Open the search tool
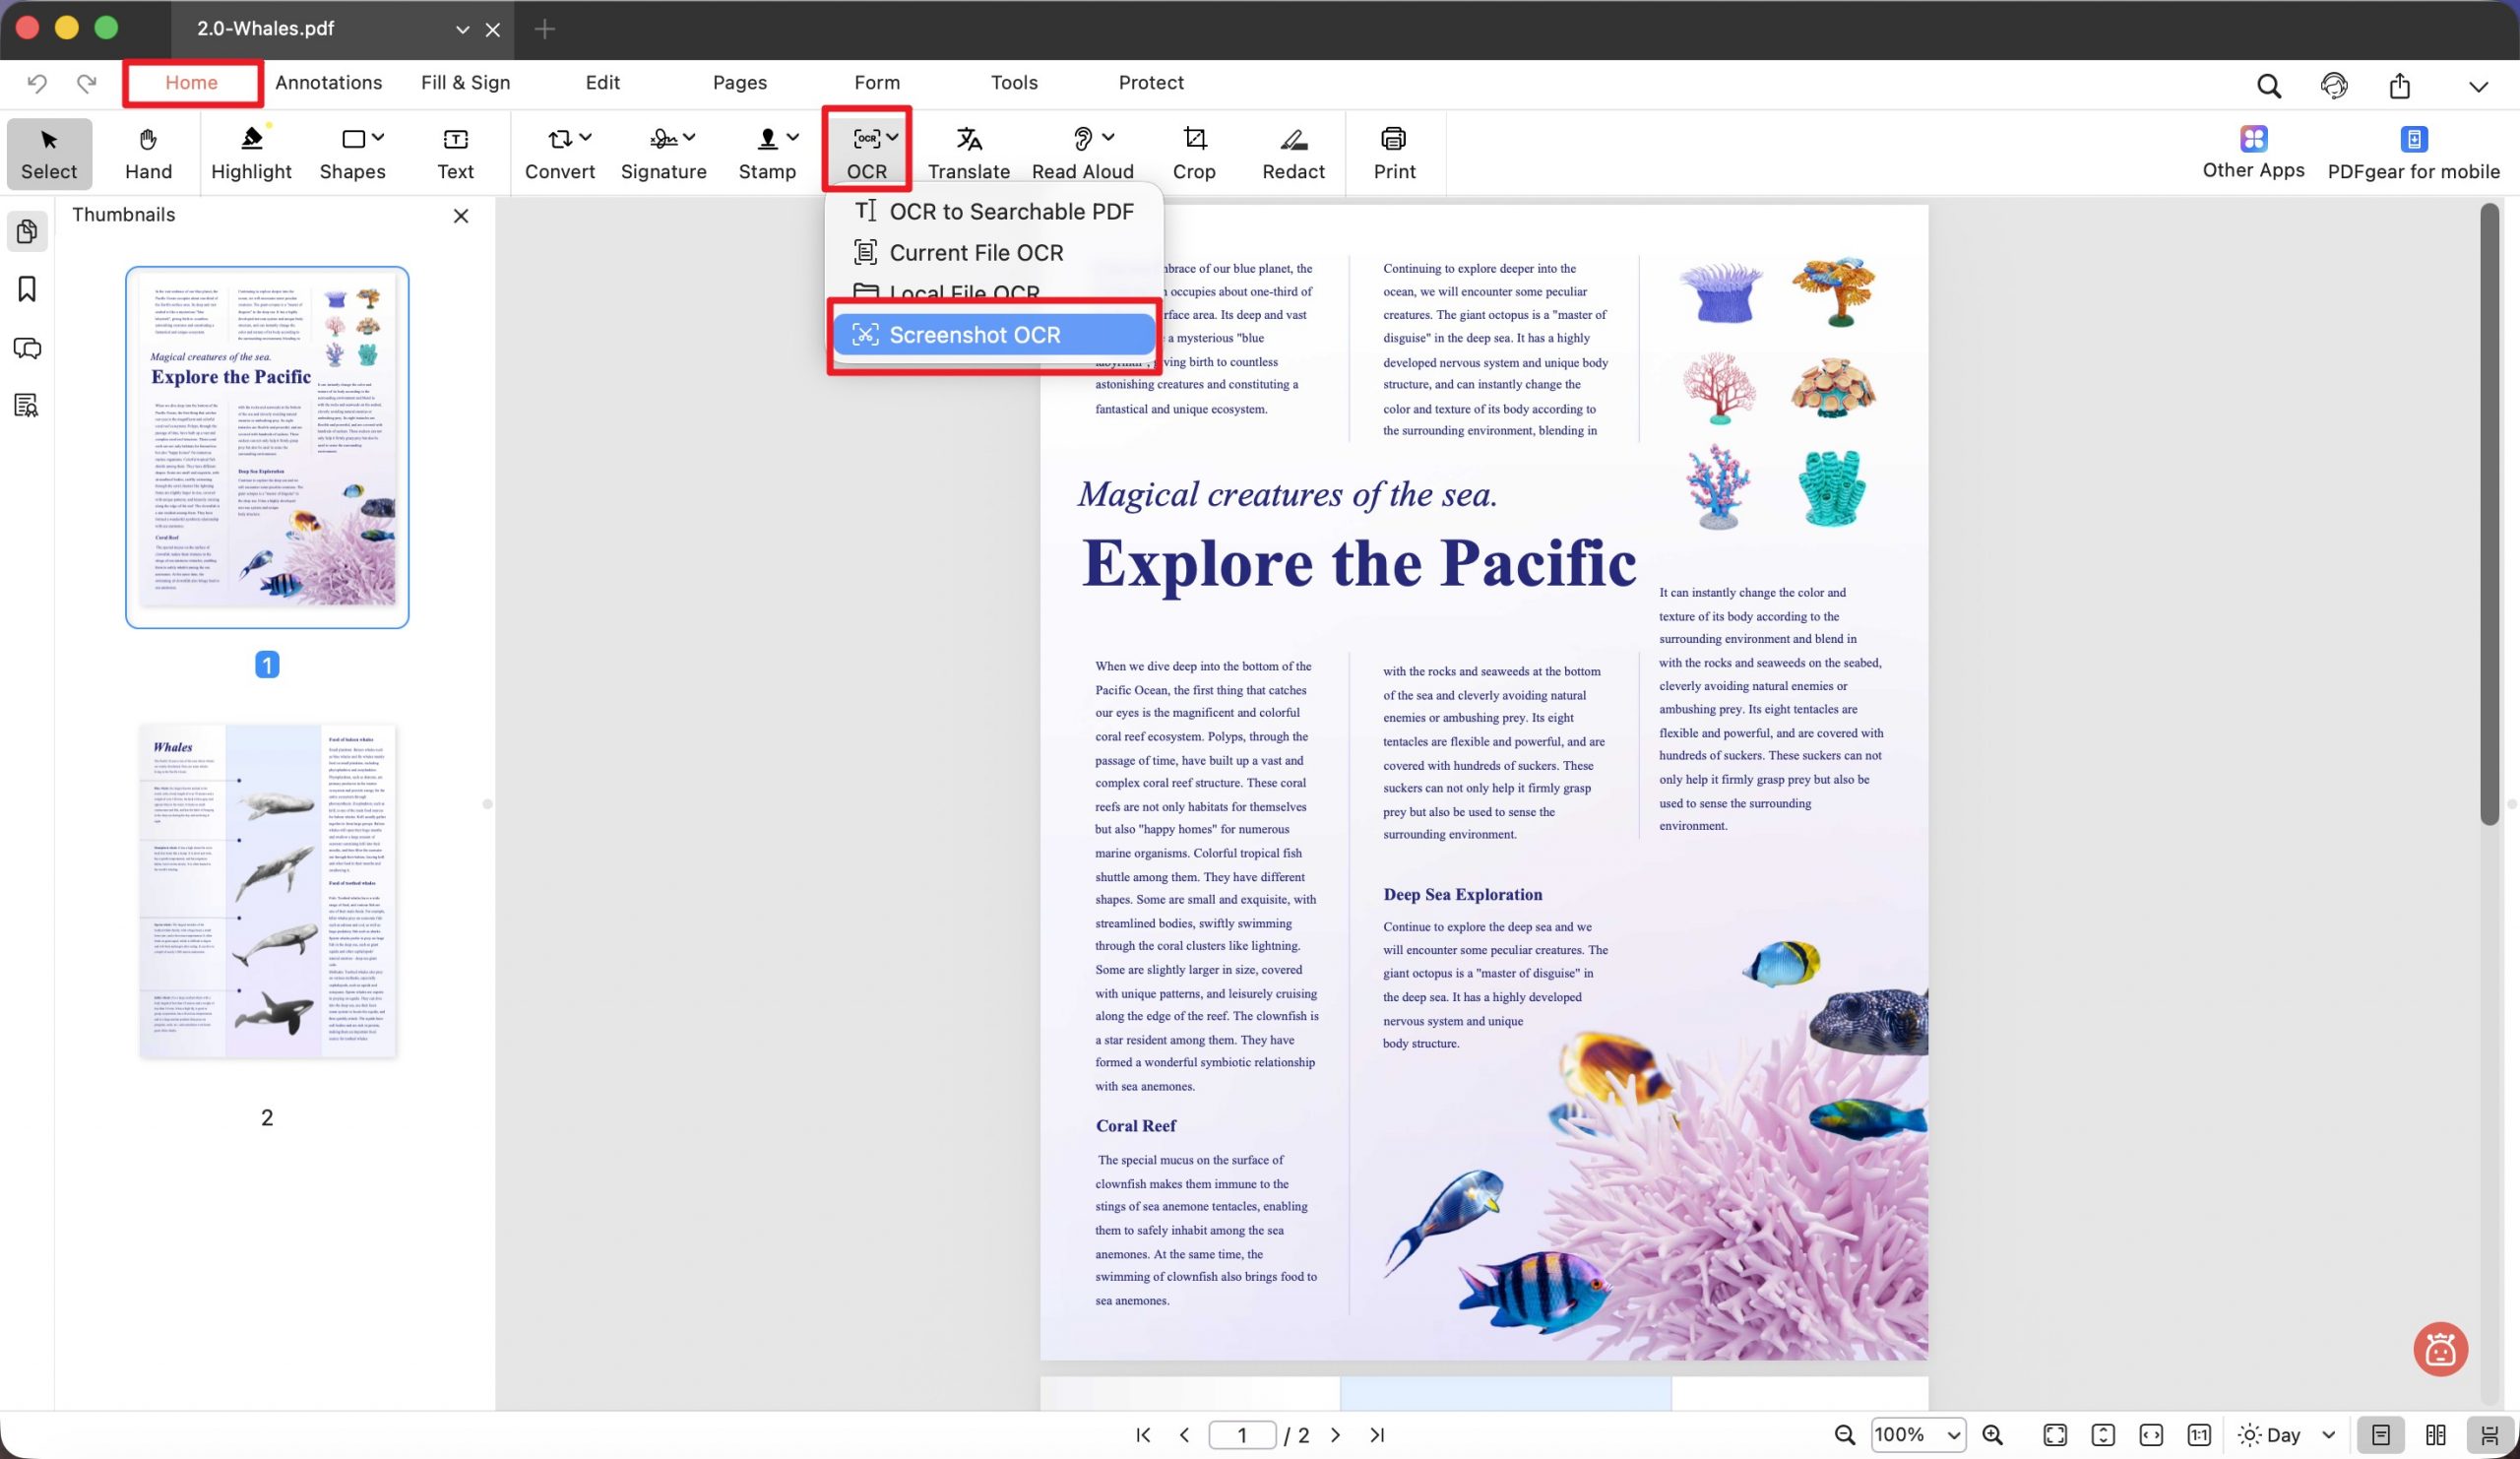The image size is (2520, 1459). 2269,86
